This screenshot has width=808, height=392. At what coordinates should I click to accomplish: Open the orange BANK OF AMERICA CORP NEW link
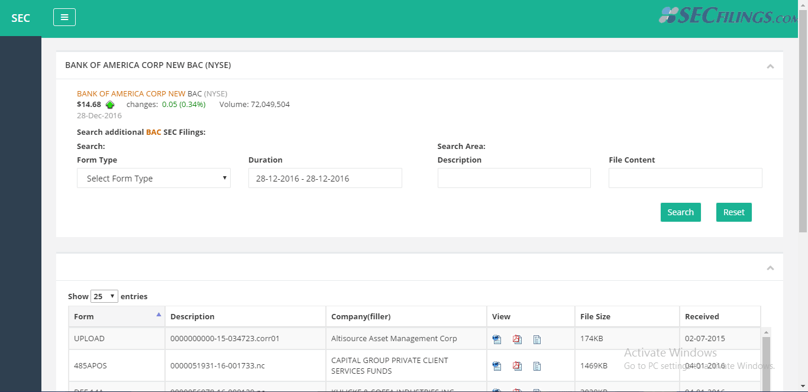(131, 93)
